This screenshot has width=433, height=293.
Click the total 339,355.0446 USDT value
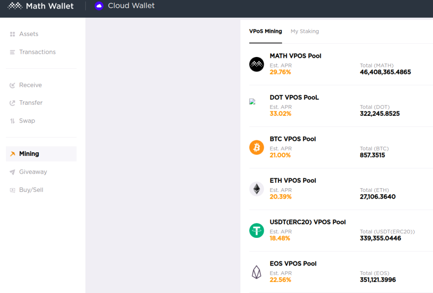(x=380, y=238)
